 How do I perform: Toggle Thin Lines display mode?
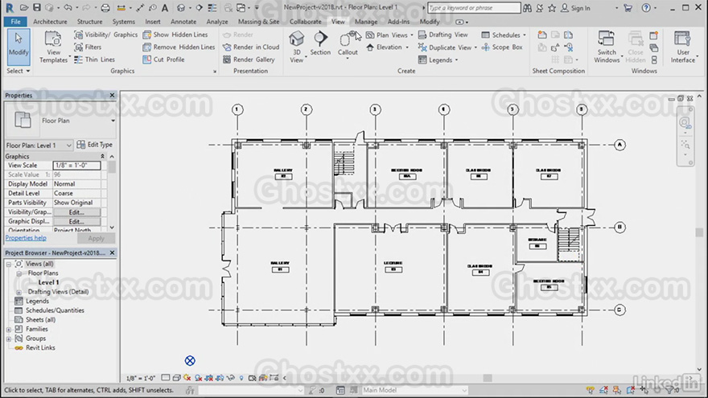[x=94, y=59]
